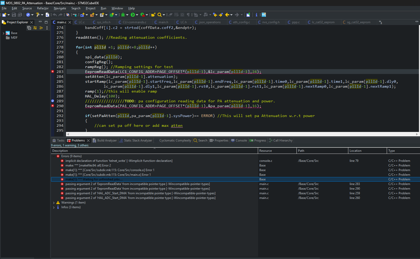Click the Search magnifier toolbar icon
The image size is (420, 259).
pyautogui.click(x=159, y=15)
